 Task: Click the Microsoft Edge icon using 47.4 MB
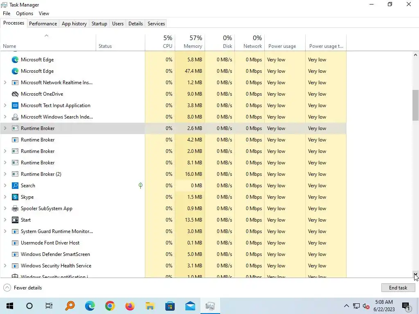(x=15, y=71)
